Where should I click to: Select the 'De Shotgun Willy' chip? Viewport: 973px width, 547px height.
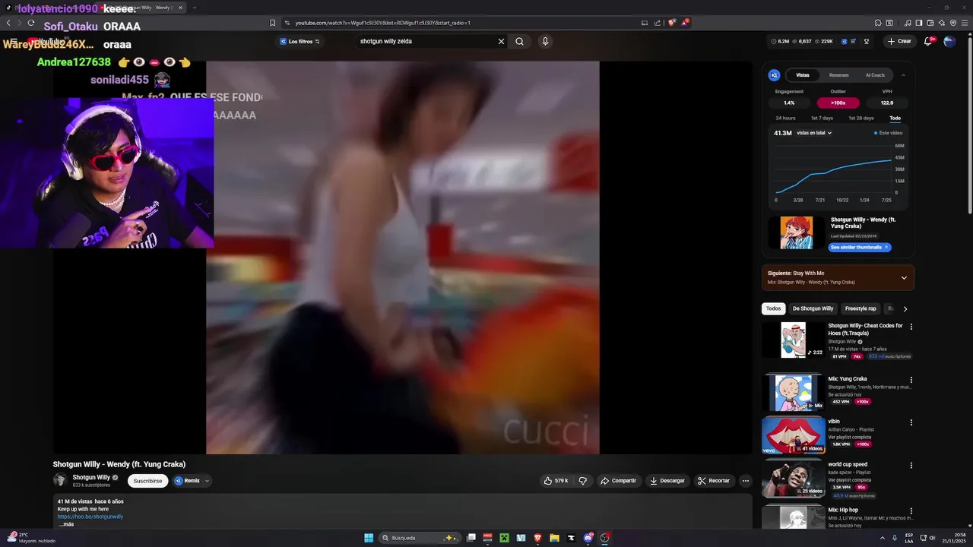click(x=813, y=308)
